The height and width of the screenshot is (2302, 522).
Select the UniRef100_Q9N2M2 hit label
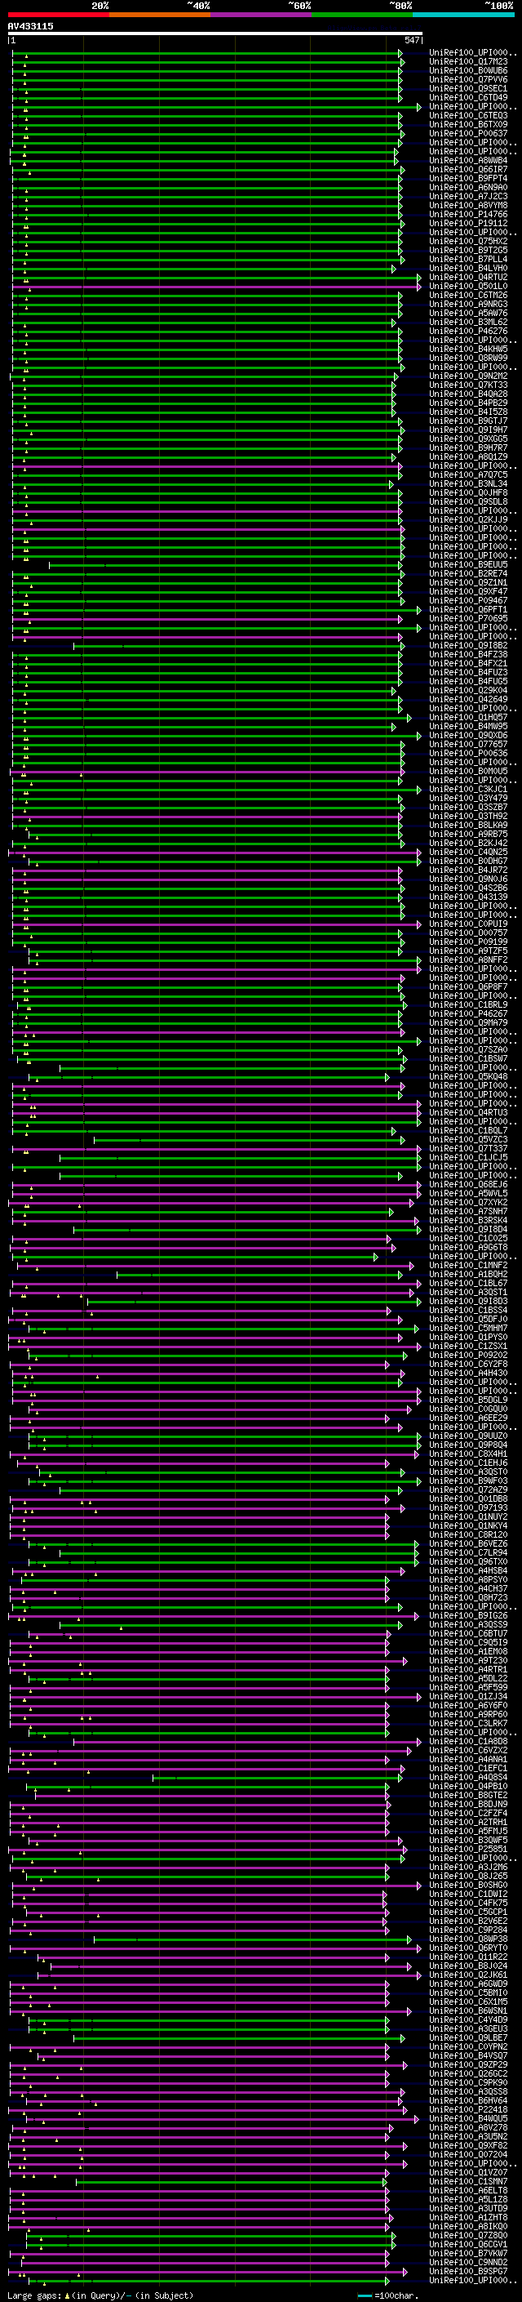(468, 376)
